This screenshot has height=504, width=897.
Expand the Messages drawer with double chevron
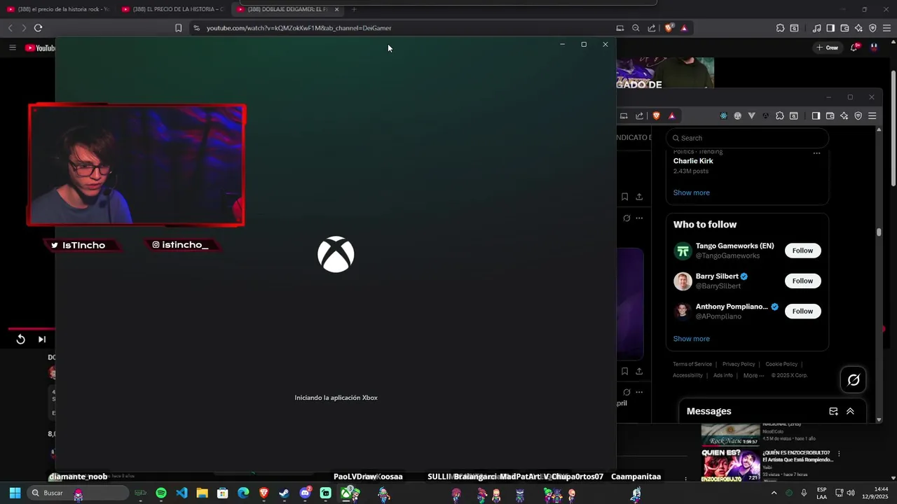point(850,412)
